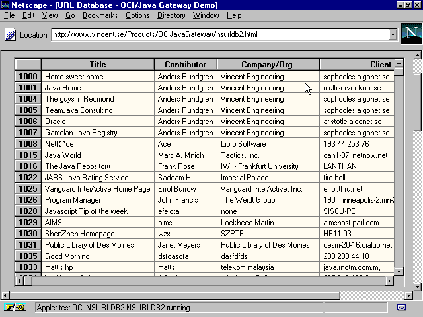Open the Help menu
The width and height of the screenshot is (423, 317).
pyautogui.click(x=234, y=15)
